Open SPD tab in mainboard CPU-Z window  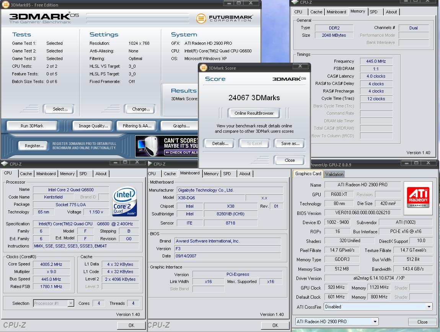227,174
